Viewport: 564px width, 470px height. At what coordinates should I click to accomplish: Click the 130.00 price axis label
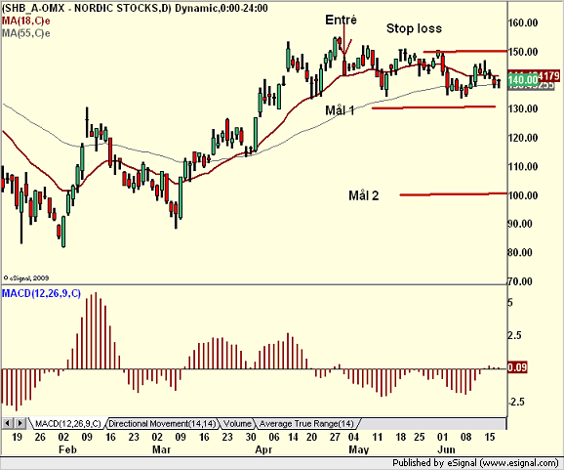[x=523, y=108]
